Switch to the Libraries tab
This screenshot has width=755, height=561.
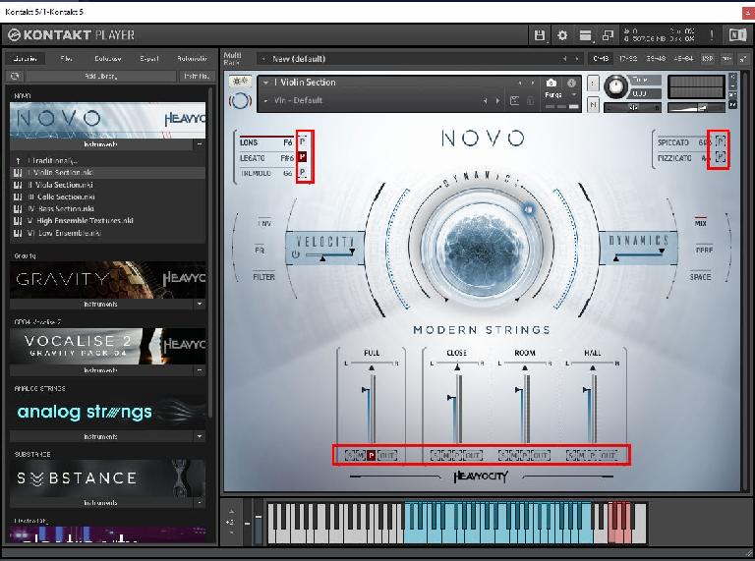coord(26,59)
